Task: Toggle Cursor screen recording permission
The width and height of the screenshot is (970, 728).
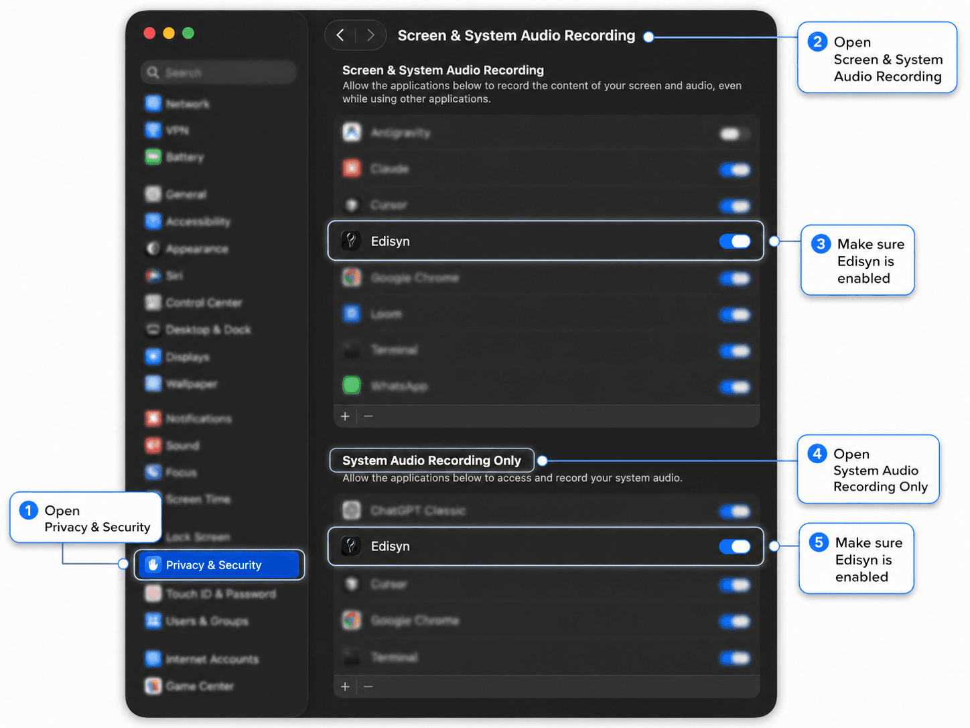Action: (735, 206)
